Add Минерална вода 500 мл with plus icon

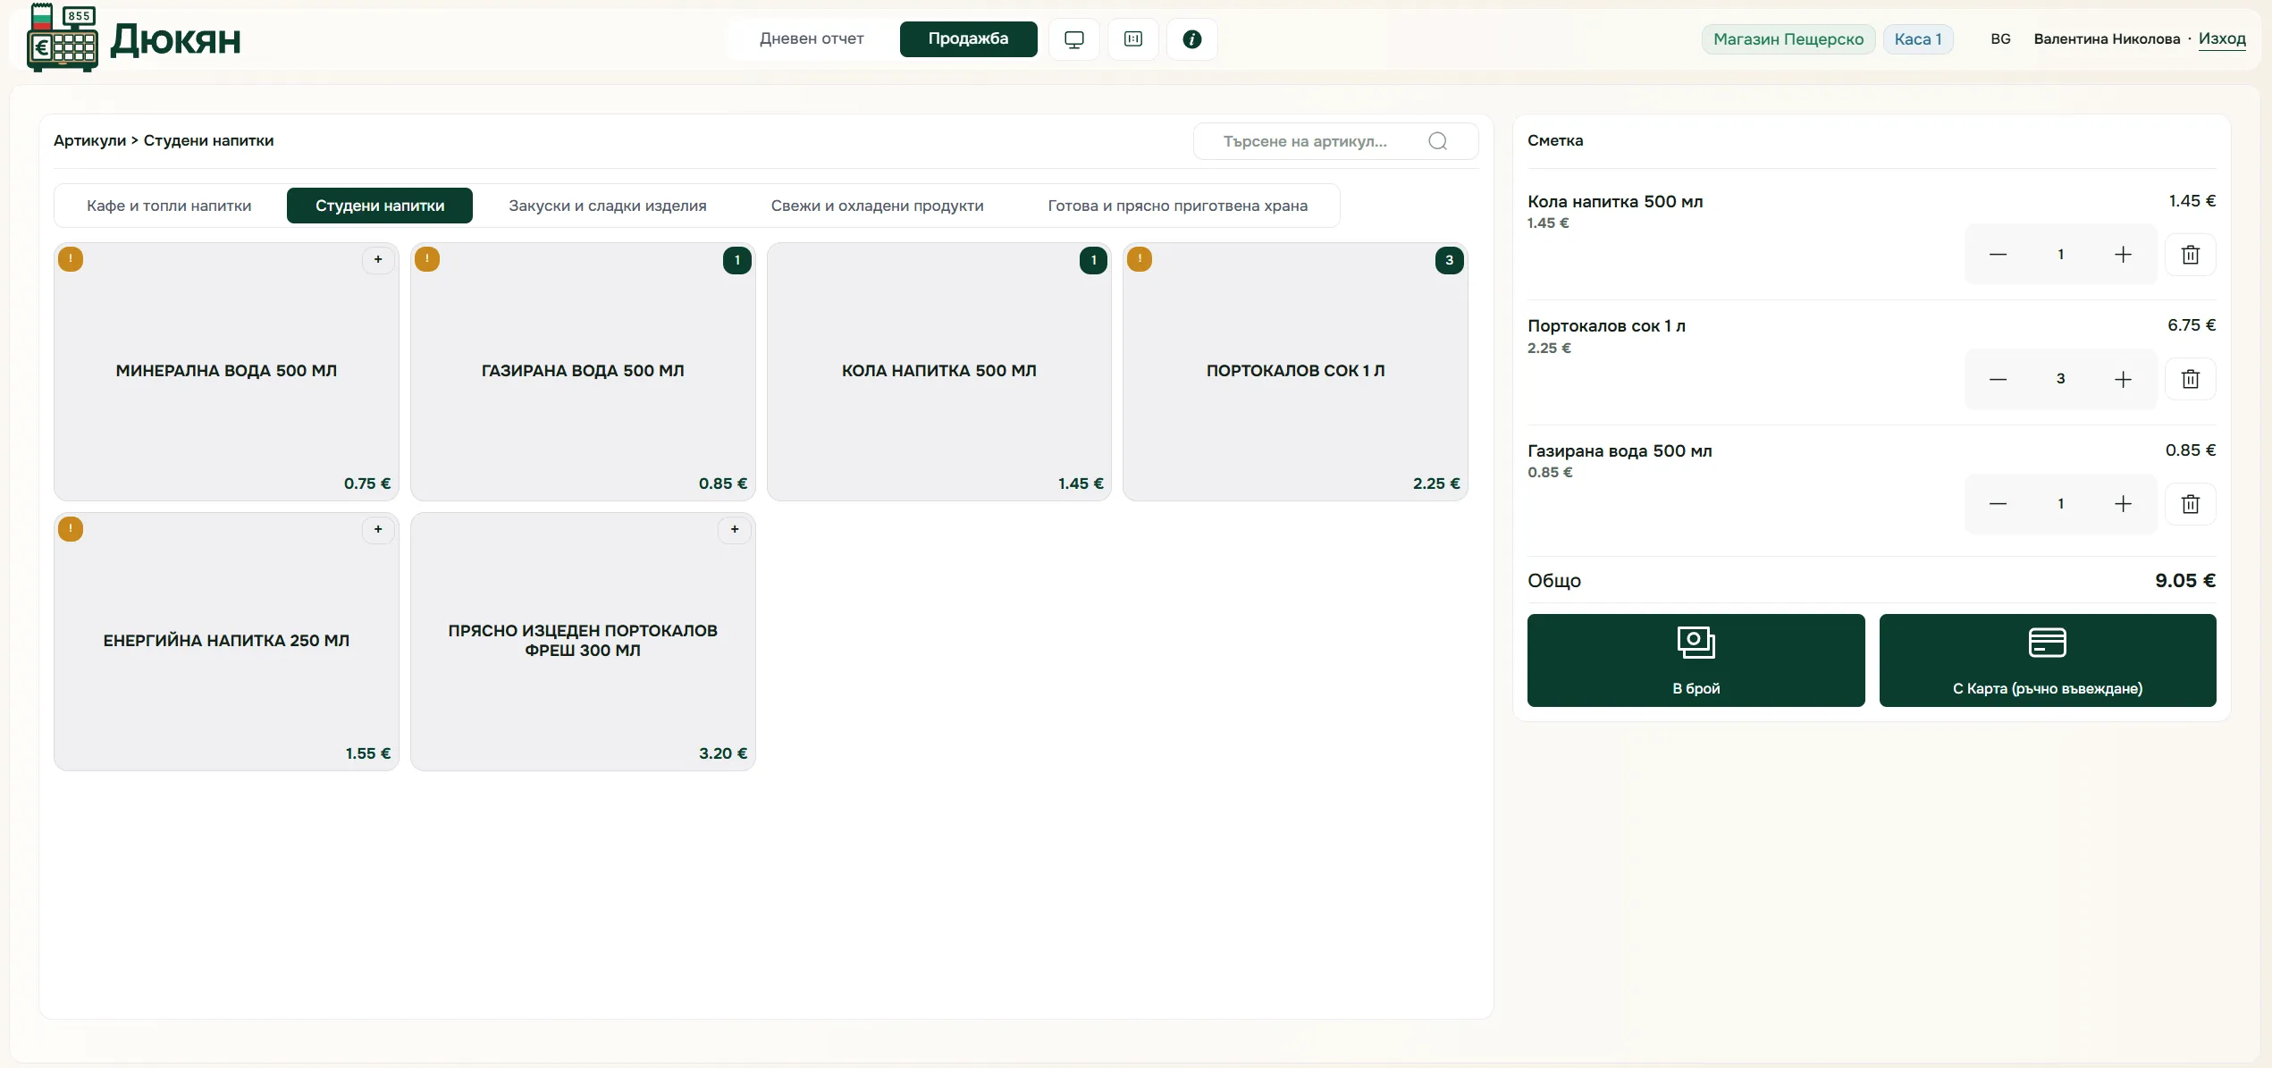click(378, 259)
